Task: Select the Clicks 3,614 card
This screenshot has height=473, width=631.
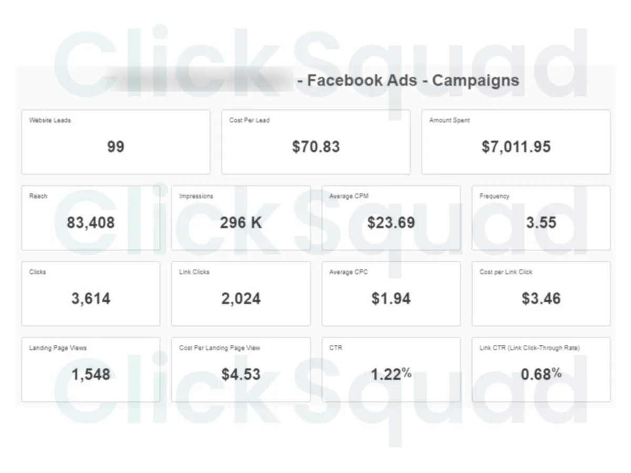Action: pyautogui.click(x=90, y=294)
